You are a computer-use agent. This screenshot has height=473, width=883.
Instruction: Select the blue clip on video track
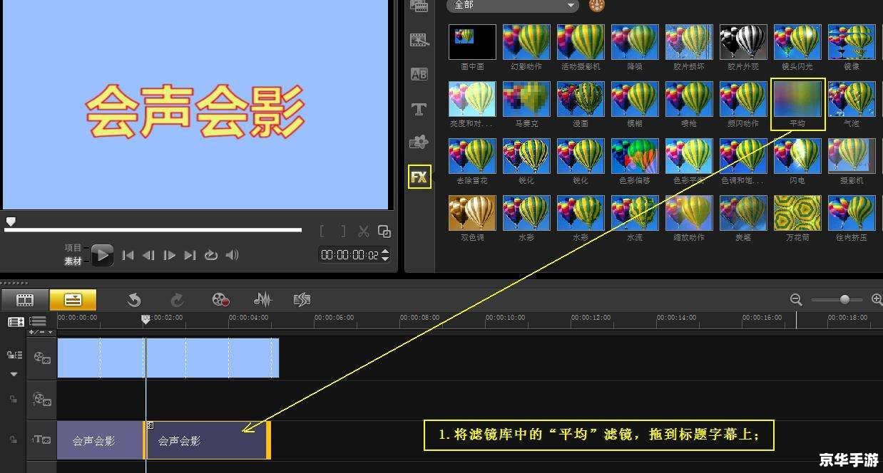pos(168,358)
